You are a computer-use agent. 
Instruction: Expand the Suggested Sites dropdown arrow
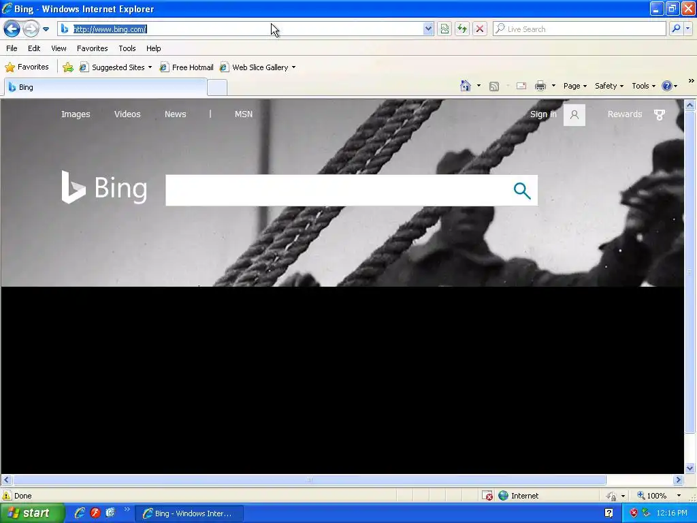150,67
